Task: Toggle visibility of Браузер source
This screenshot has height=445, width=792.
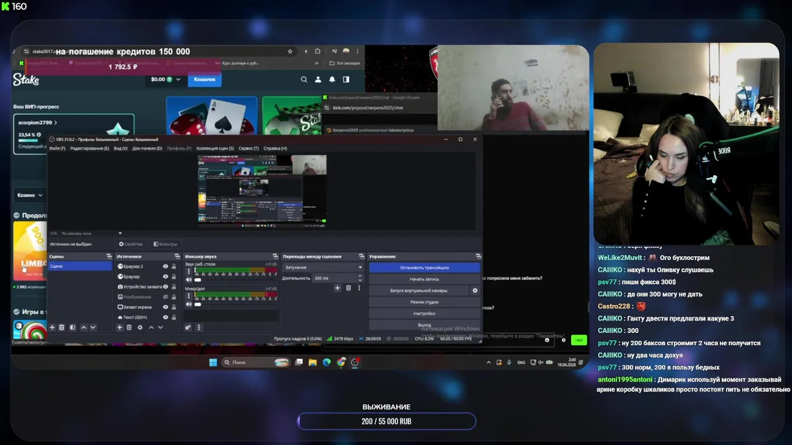Action: pyautogui.click(x=165, y=276)
